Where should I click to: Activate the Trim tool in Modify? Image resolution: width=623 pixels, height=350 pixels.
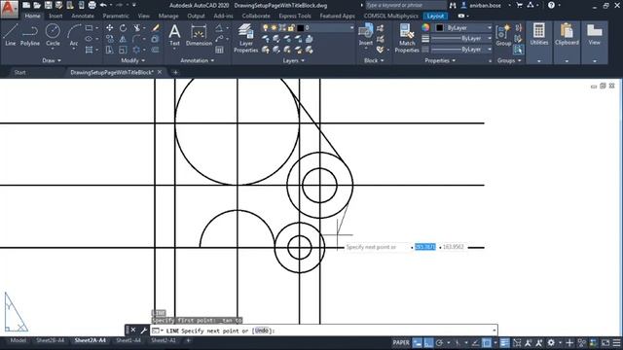[137, 28]
